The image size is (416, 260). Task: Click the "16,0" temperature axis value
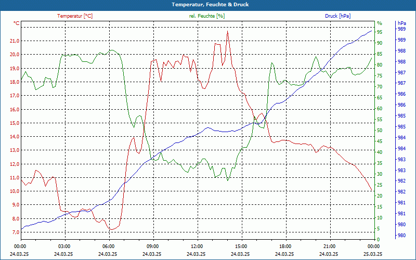(15, 109)
